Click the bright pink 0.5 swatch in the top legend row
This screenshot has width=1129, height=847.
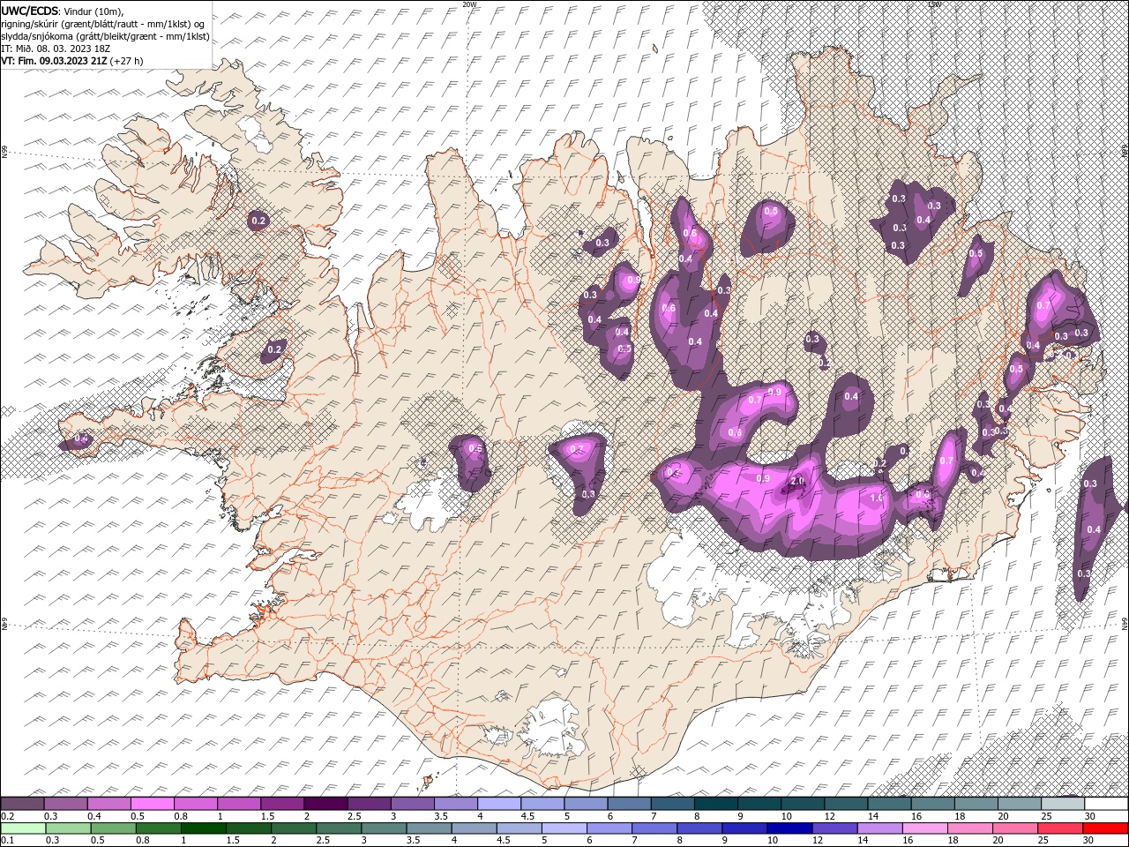tap(152, 804)
